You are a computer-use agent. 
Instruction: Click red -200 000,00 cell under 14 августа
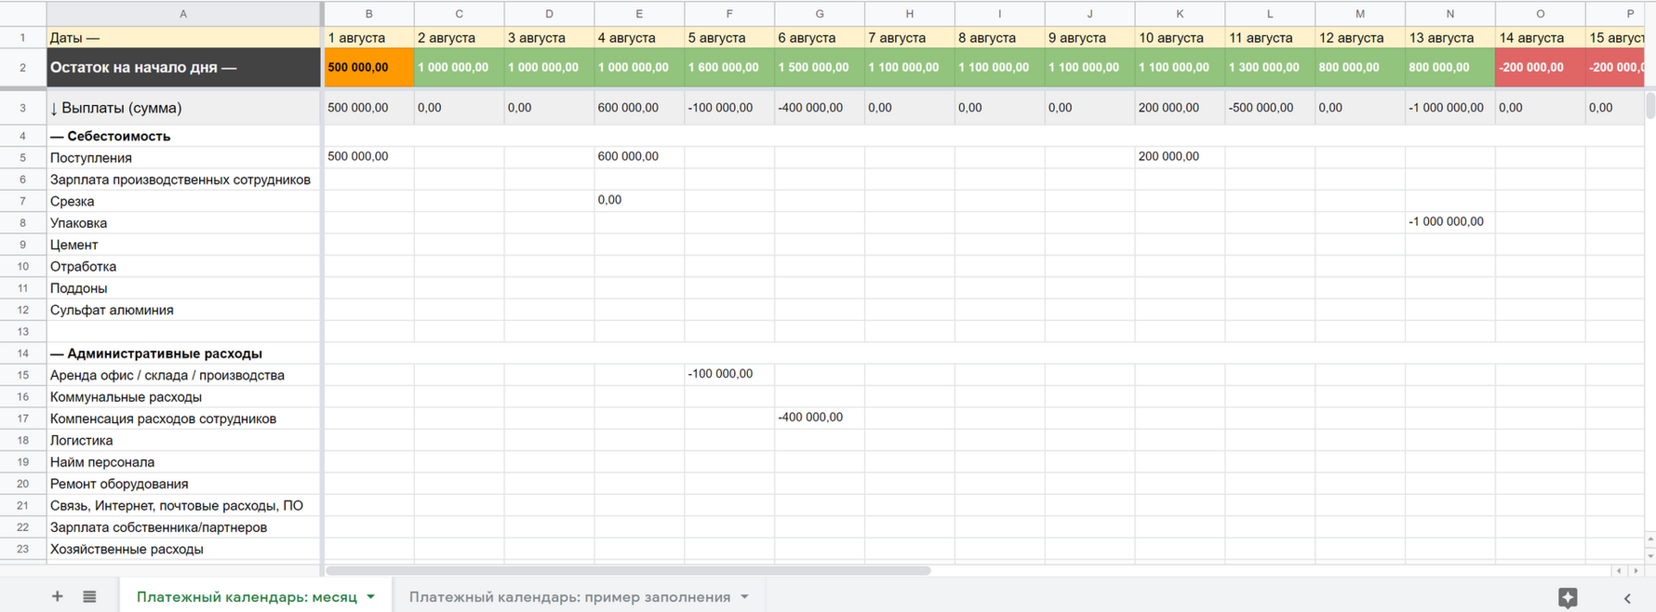[1539, 67]
